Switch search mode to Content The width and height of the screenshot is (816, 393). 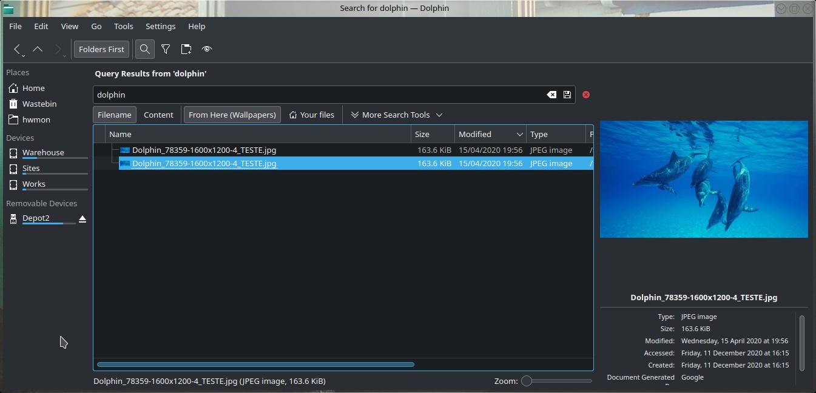click(158, 115)
